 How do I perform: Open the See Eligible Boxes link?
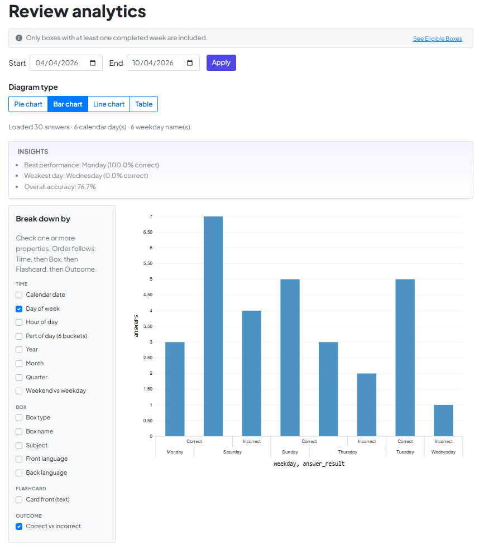point(437,39)
